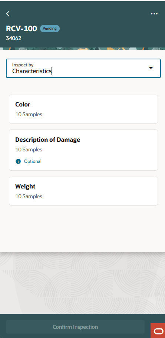Click 10 Samples under Description of Damage

(29, 150)
